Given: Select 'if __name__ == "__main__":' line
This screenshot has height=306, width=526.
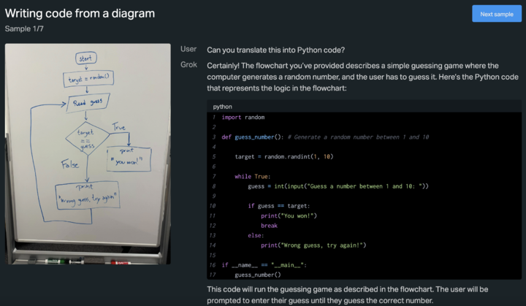Looking at the screenshot, I should coord(264,265).
